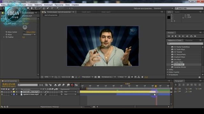The image size is (204, 114).
Task: Click Motion Blur icon in timeline
Action: [63, 85]
